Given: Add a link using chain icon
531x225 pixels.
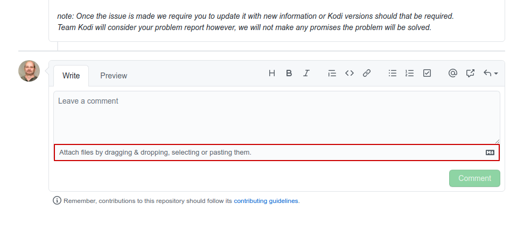Looking at the screenshot, I should pos(367,73).
